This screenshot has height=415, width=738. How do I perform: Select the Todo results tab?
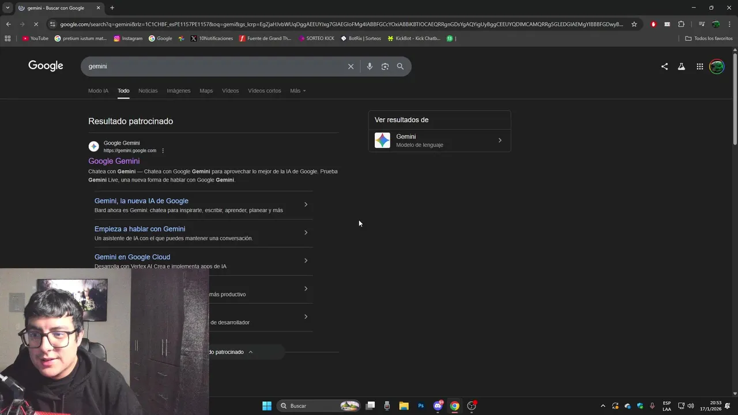coord(123,90)
